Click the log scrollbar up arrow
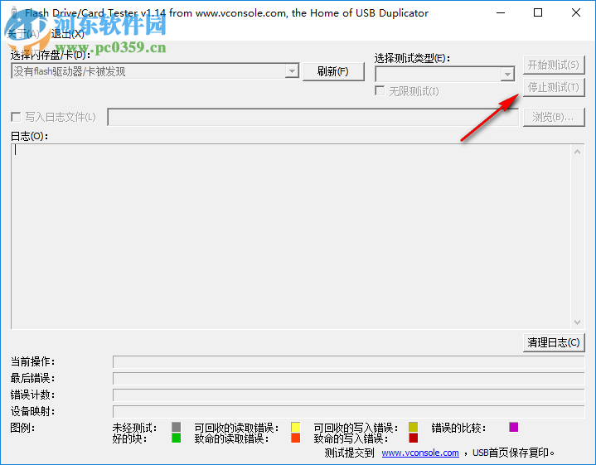 coord(577,152)
